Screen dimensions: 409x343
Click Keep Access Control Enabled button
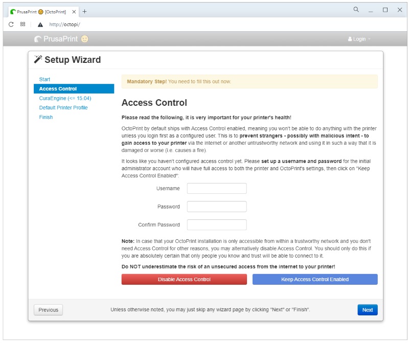(315, 280)
